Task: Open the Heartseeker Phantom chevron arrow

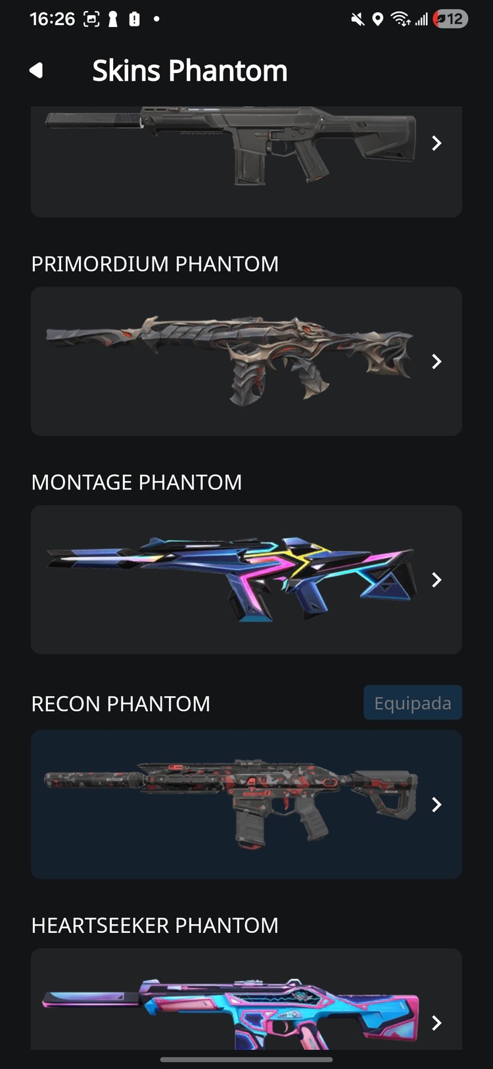Action: [436, 1023]
